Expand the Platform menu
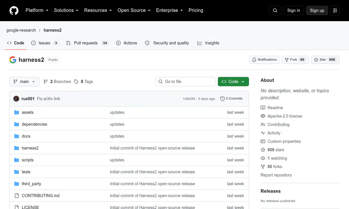Screen dimensions: 349x209 click(x=37, y=10)
